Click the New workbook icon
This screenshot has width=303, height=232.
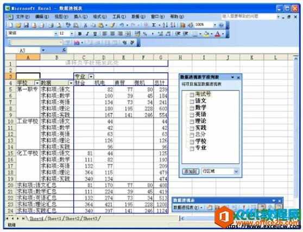(x=11, y=26)
